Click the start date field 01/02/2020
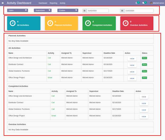The image size is (165, 140). tap(98, 11)
